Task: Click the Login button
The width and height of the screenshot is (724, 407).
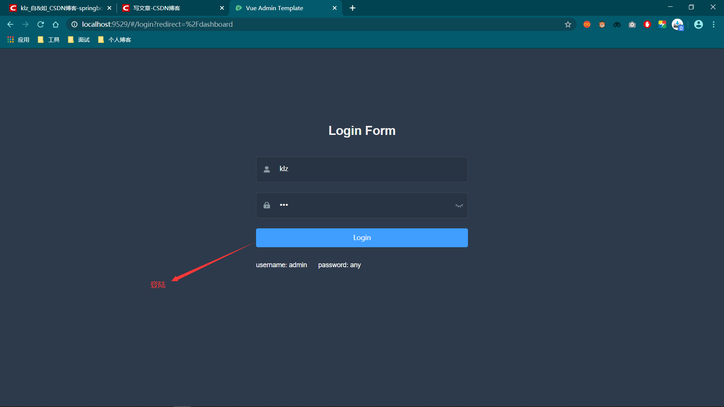Action: (x=362, y=237)
